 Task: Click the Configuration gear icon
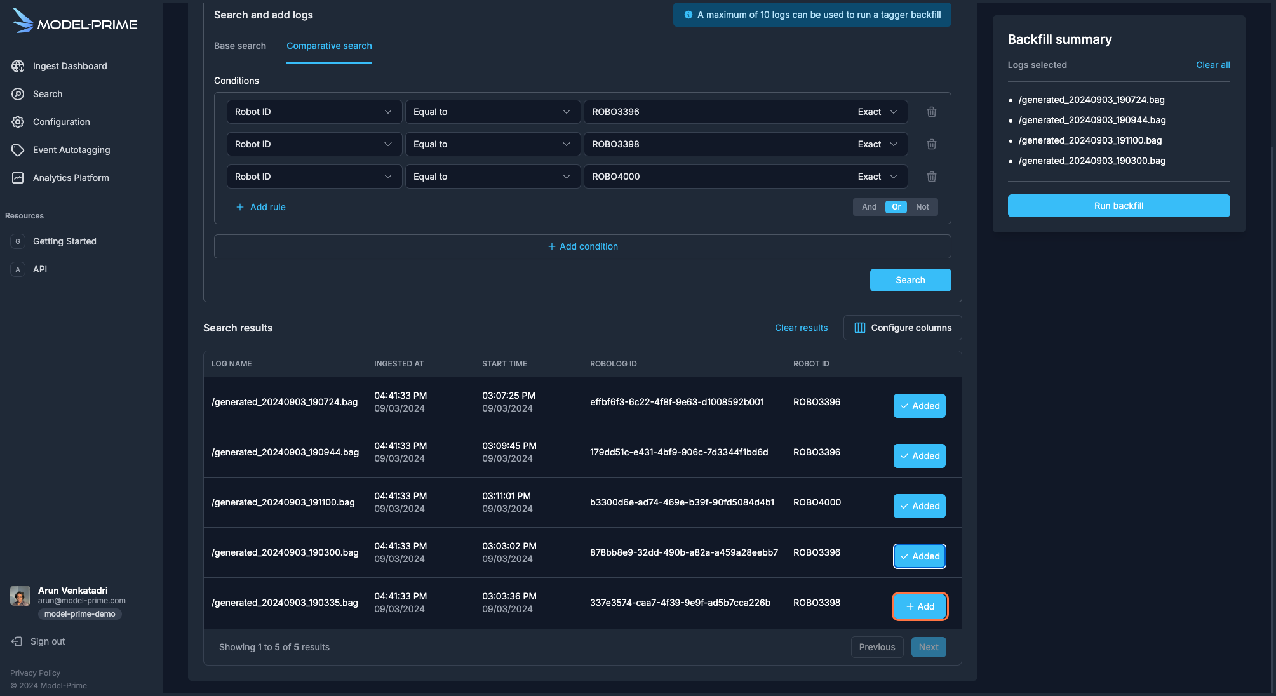point(18,122)
